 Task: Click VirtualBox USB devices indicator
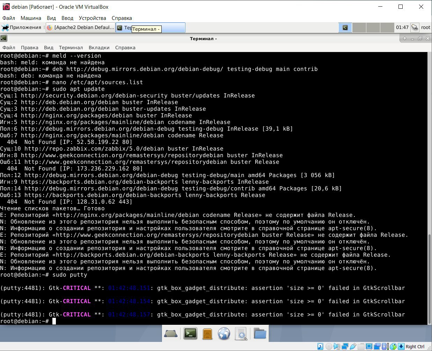pyautogui.click(x=353, y=346)
